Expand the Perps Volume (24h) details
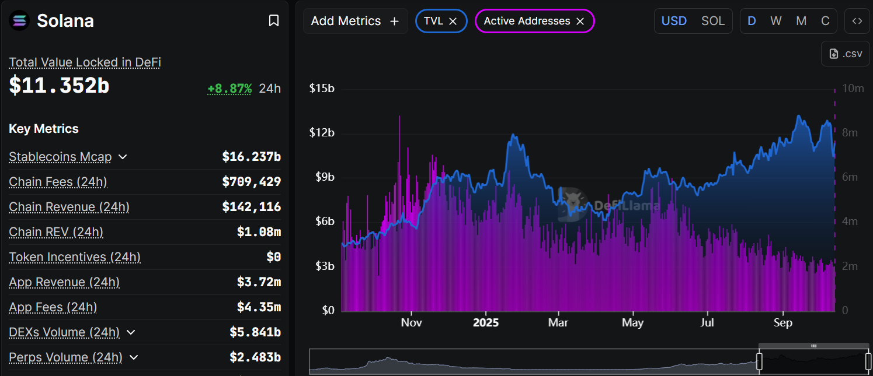873x376 pixels. pyautogui.click(x=134, y=357)
